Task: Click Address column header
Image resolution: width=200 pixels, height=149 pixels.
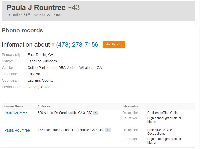Action: coord(44,106)
